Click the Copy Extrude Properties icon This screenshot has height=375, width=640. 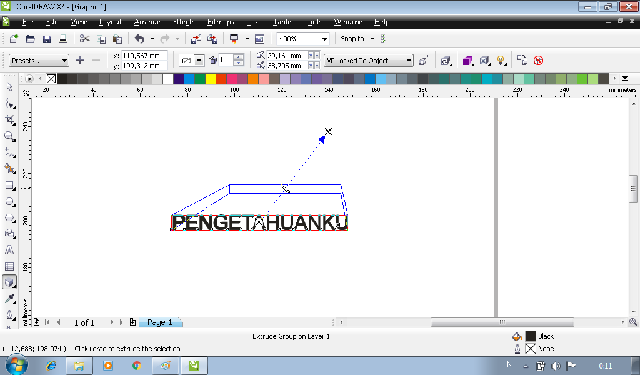[x=523, y=60]
